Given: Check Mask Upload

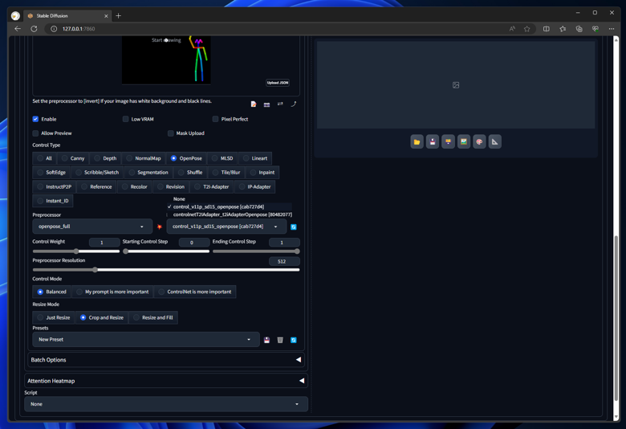Looking at the screenshot, I should point(170,133).
